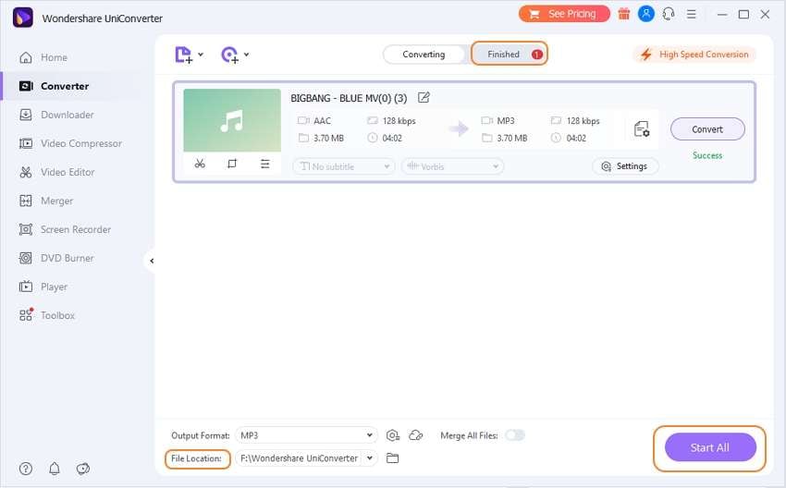The width and height of the screenshot is (786, 488).
Task: Click the output format settings file icon
Action: point(641,129)
